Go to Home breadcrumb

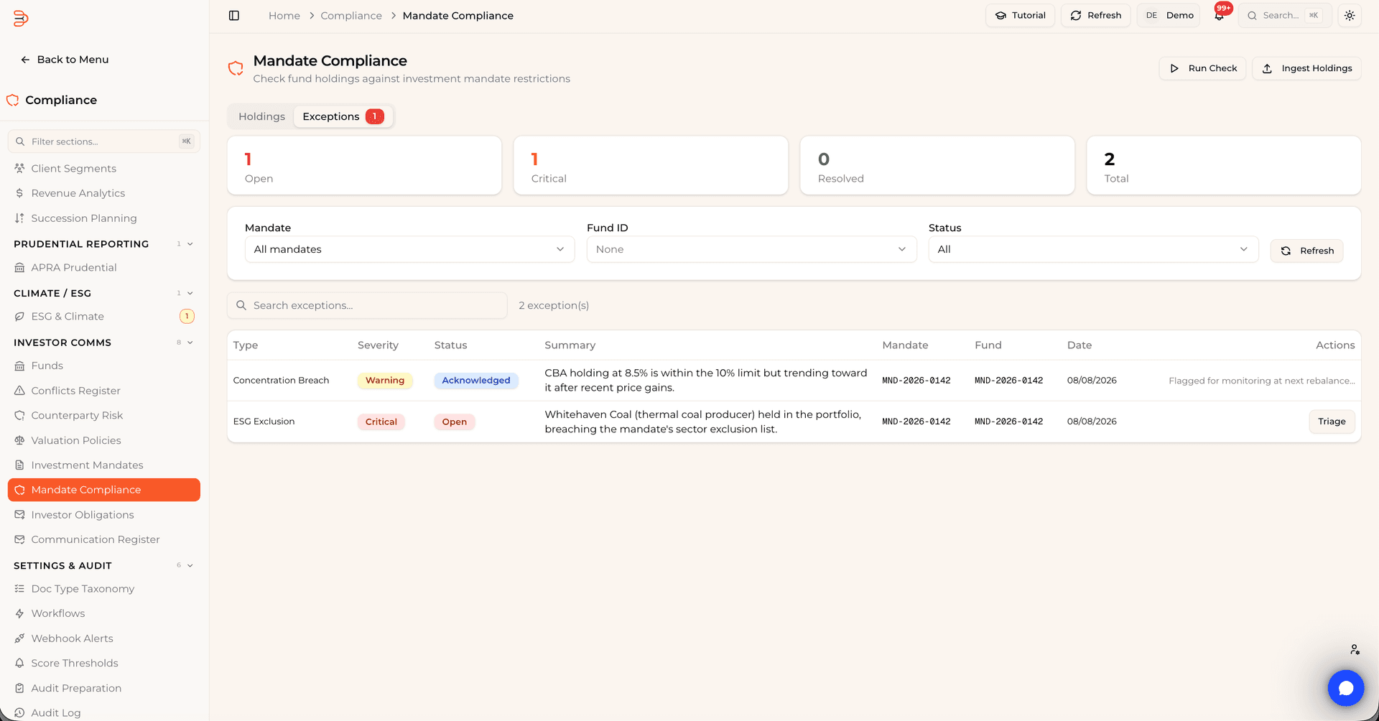284,16
